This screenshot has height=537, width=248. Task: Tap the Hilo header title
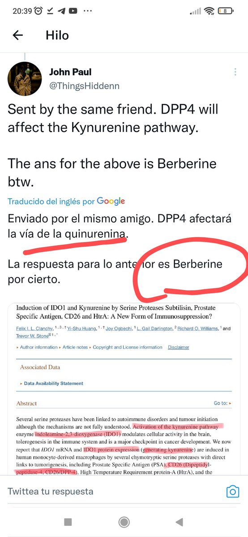click(56, 36)
